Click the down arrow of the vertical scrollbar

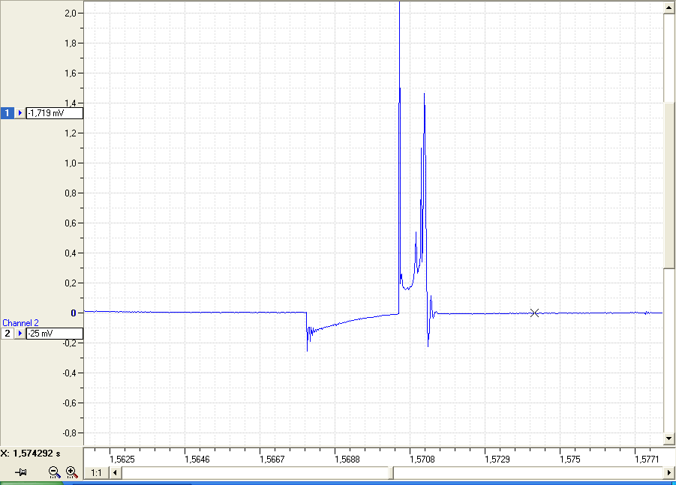point(668,439)
